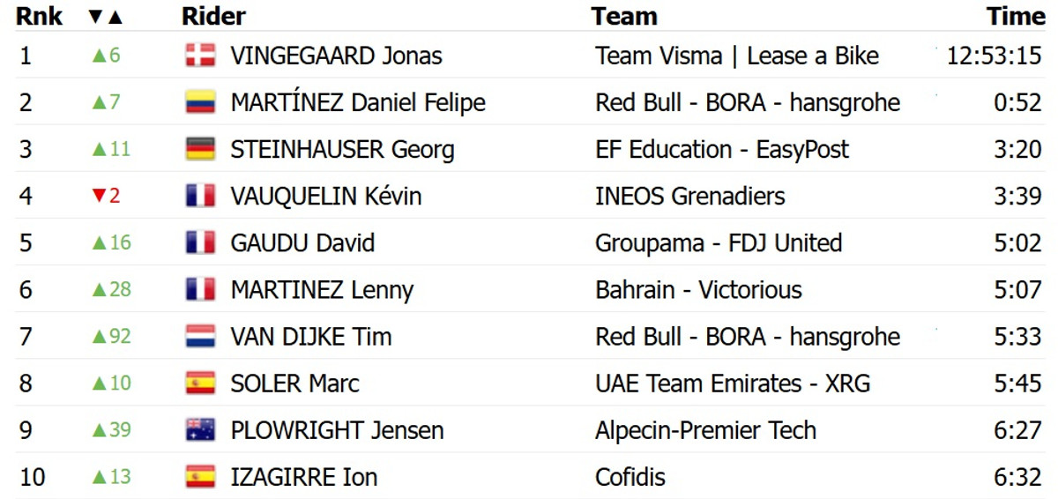Click the Colombian flag beside Martínez
The width and height of the screenshot is (1058, 499).
(x=200, y=102)
